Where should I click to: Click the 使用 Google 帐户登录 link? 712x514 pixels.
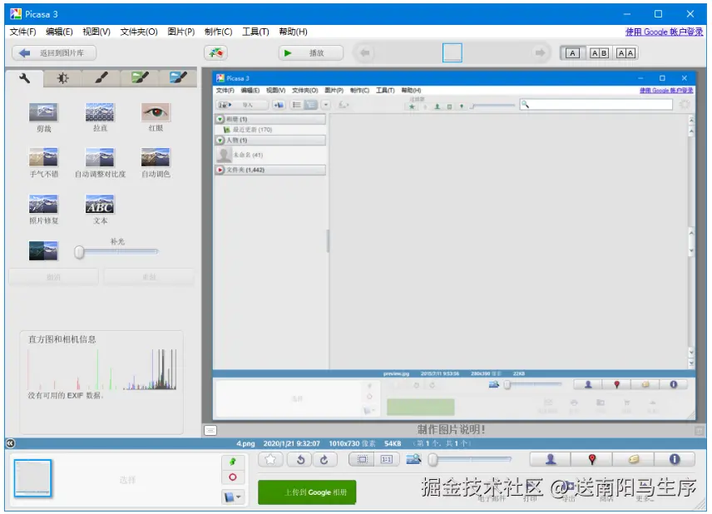click(664, 32)
